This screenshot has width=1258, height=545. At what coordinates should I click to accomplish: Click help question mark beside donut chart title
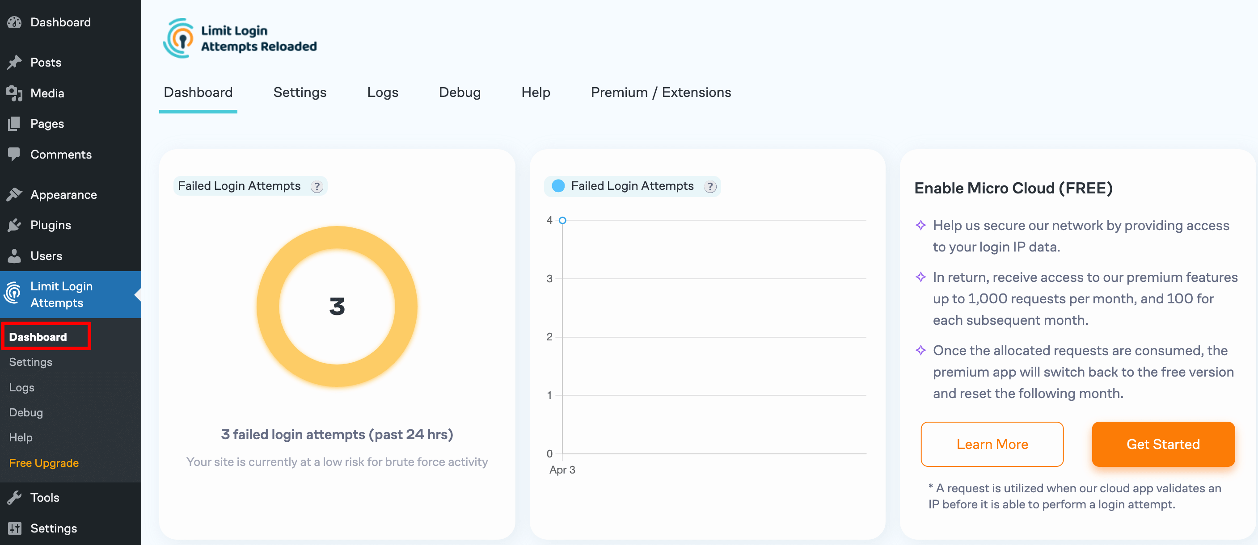tap(317, 186)
